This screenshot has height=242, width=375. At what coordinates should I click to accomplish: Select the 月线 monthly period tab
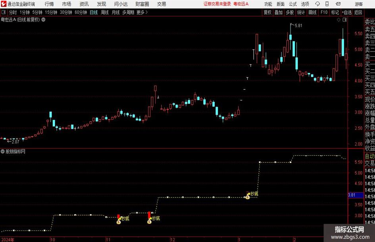tap(116, 12)
